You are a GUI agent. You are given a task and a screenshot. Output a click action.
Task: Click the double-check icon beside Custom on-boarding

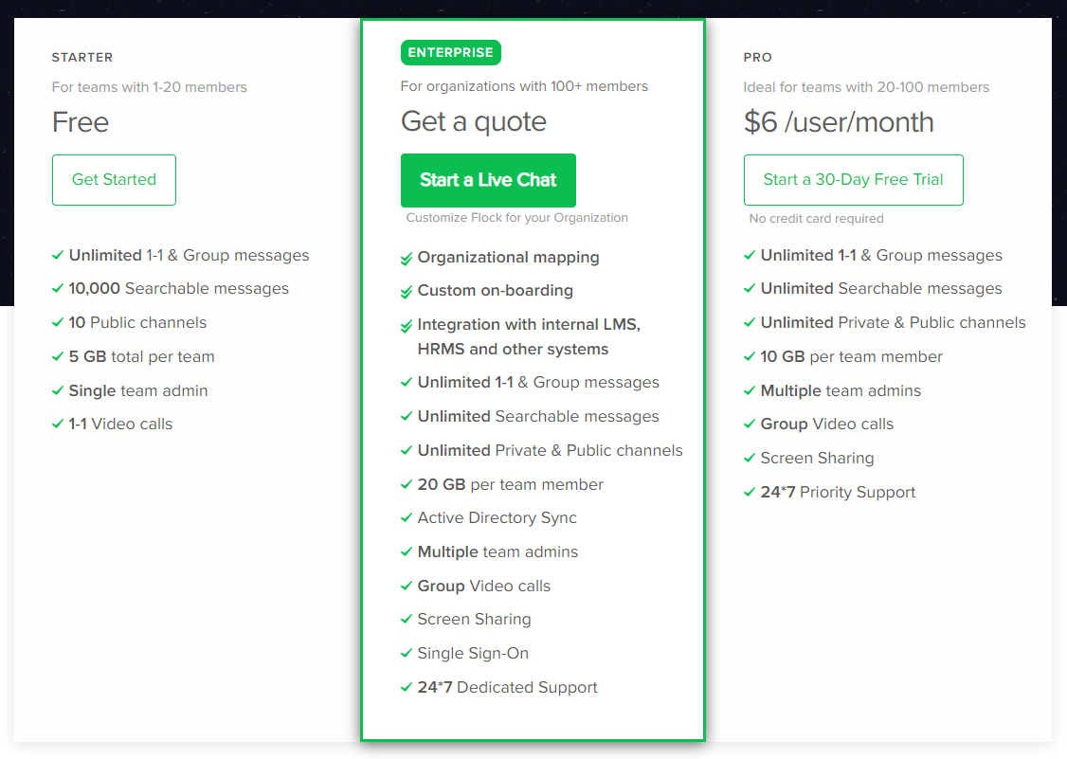point(407,292)
